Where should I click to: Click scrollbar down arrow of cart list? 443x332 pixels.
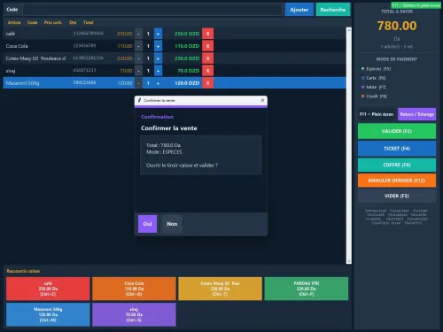pyautogui.click(x=349, y=261)
